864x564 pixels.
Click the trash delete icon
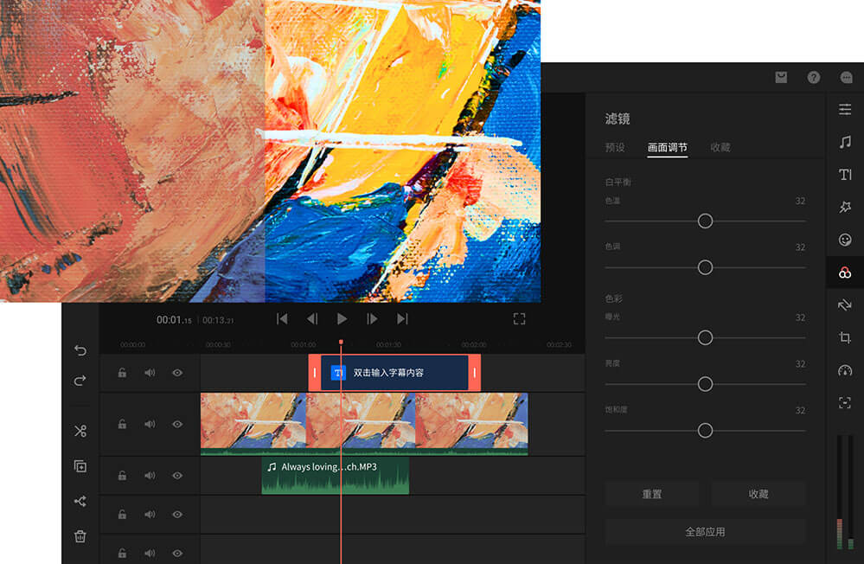pos(80,536)
